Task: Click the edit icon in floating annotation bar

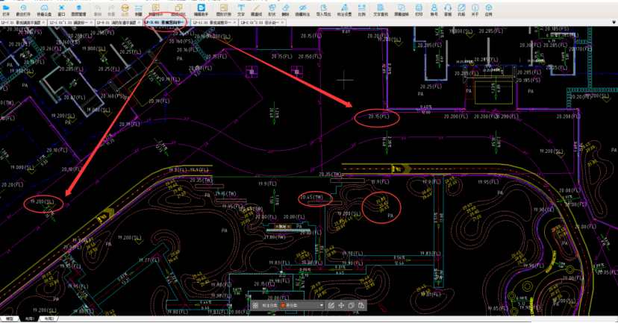Action: [x=331, y=306]
